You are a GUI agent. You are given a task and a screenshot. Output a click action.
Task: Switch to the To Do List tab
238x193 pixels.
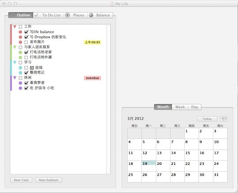(x=48, y=15)
